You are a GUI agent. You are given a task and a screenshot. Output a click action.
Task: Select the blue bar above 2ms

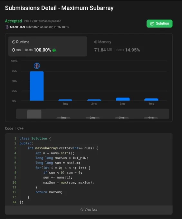[x=94, y=100]
